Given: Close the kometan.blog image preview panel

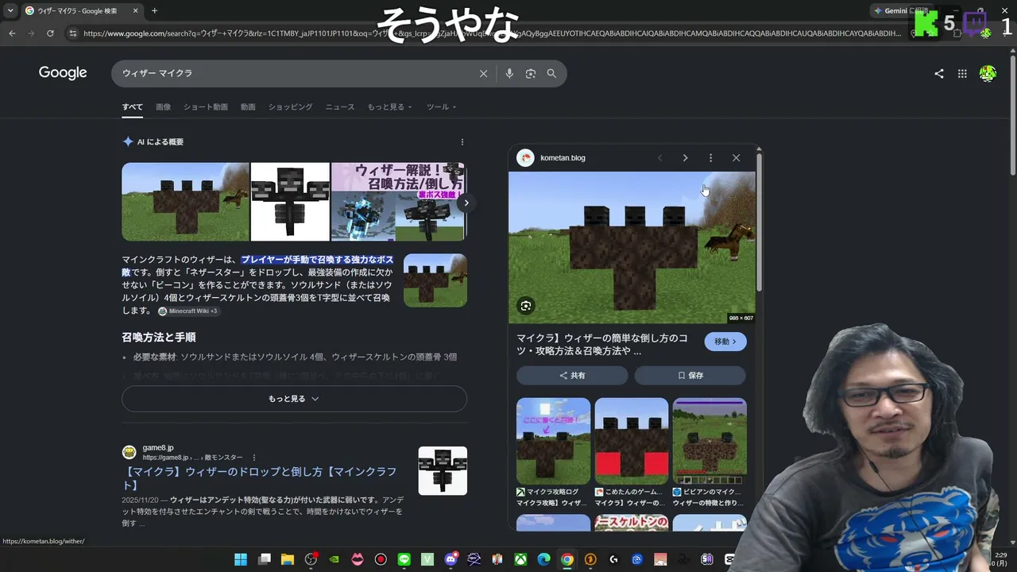Looking at the screenshot, I should click(736, 158).
